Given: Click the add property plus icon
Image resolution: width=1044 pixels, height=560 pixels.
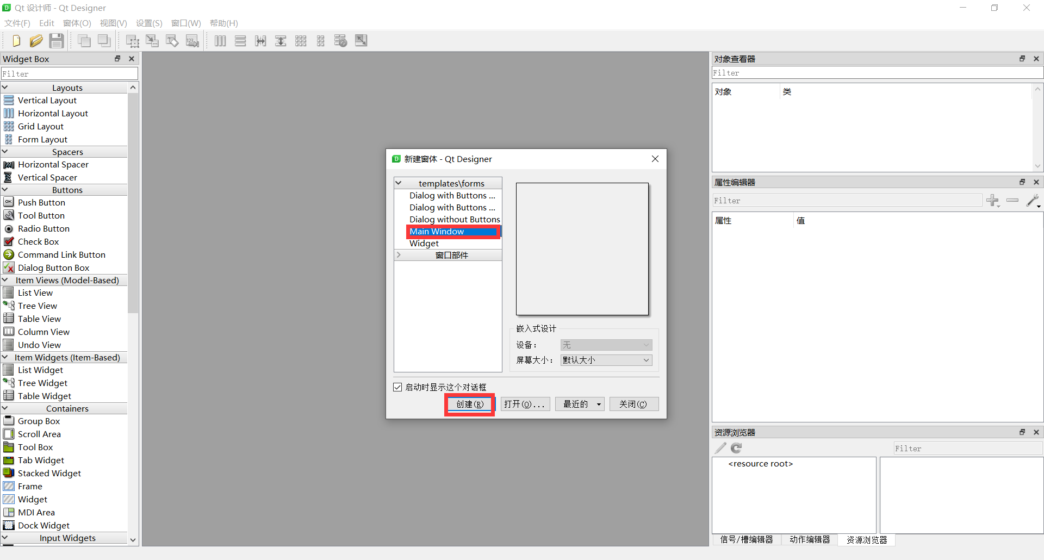Looking at the screenshot, I should [992, 201].
